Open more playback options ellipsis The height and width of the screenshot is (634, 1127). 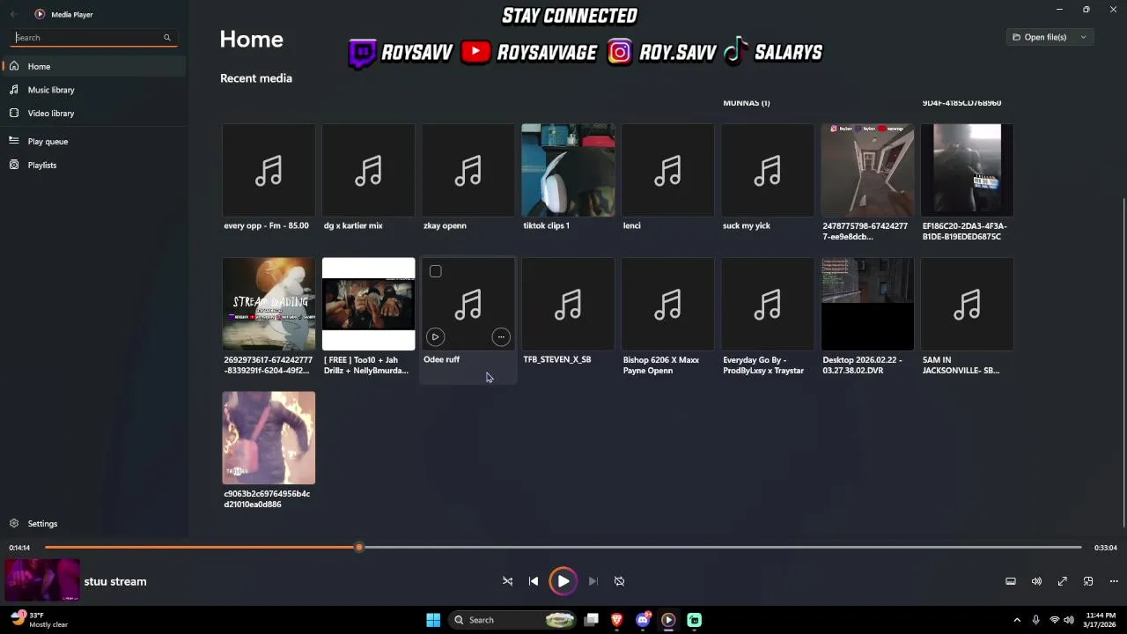(x=1114, y=581)
